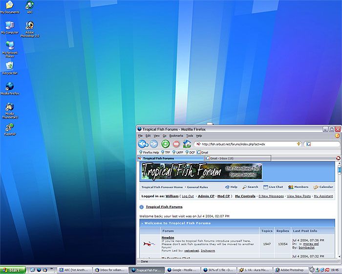Click the red Stop loading button

coord(176,144)
